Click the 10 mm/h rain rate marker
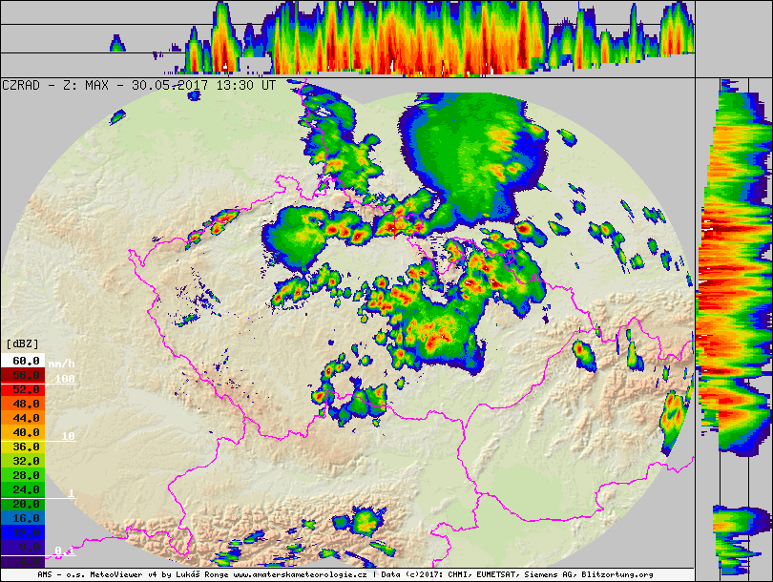The image size is (773, 582). [68, 436]
